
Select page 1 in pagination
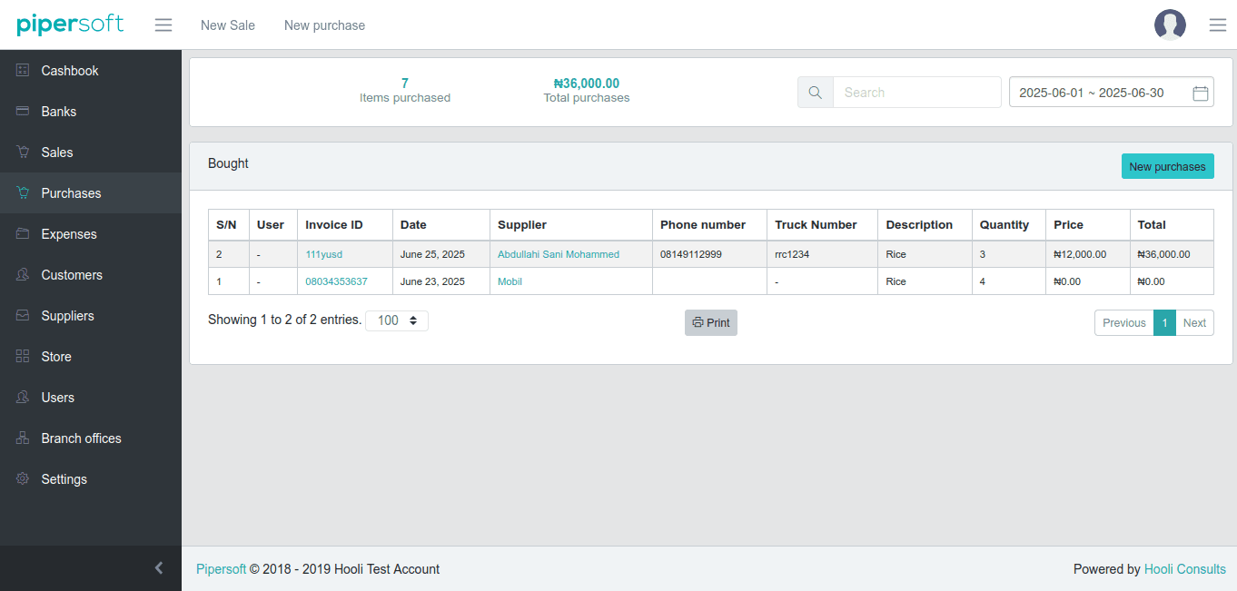tap(1165, 322)
